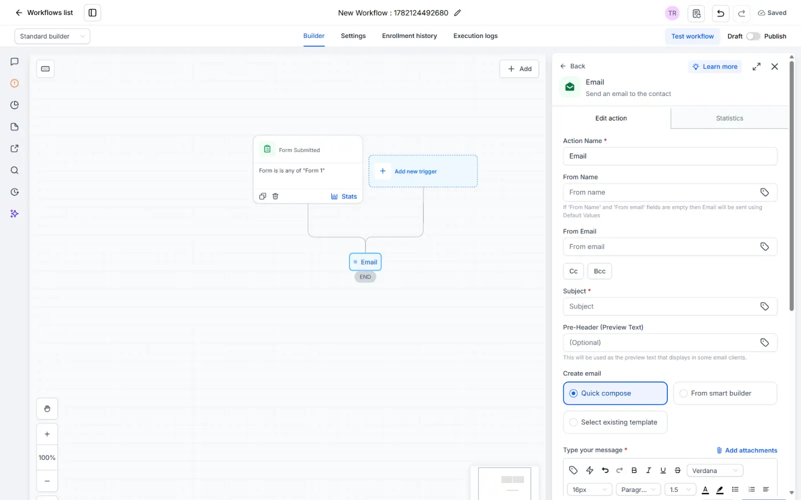This screenshot has width=801, height=500.
Task: Open the TR user avatar
Action: 672,13
